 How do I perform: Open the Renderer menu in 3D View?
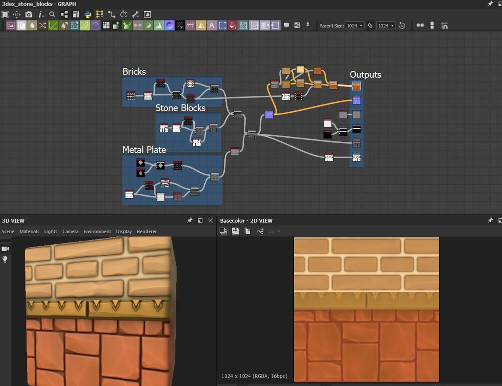click(147, 231)
